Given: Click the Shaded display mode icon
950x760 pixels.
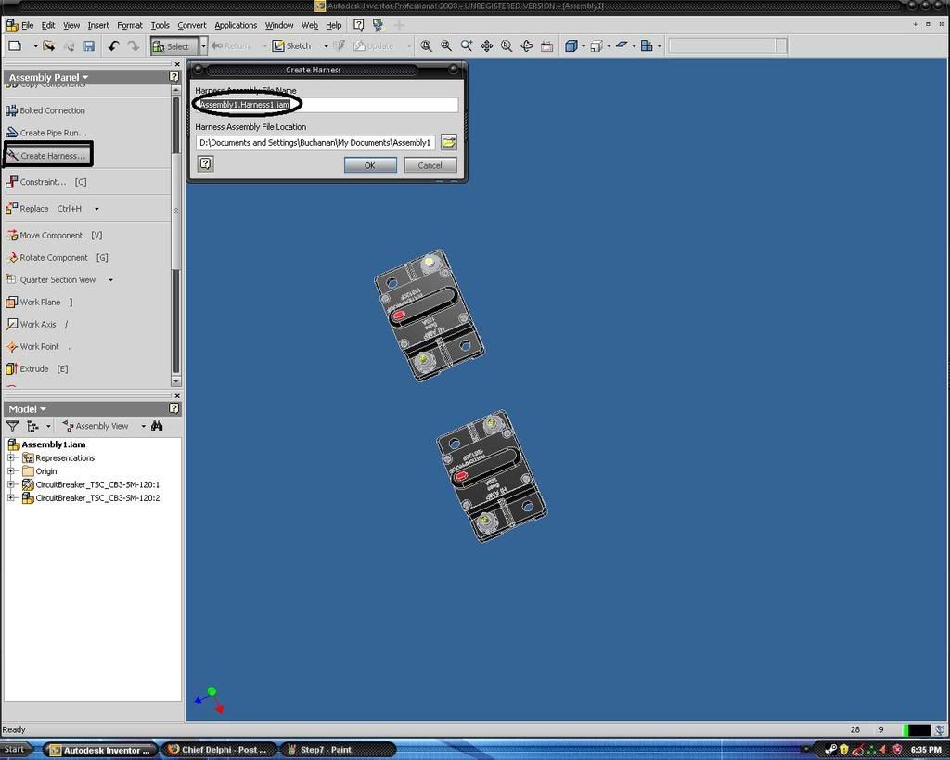Looking at the screenshot, I should 571,46.
